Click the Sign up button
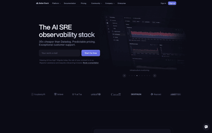The image size is (212, 133). tap(172, 3)
